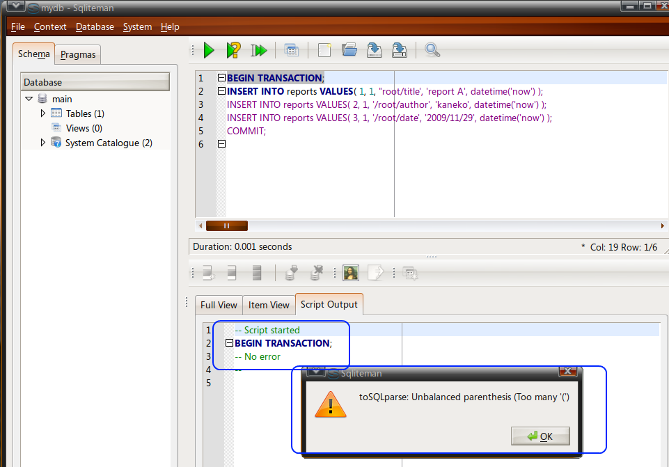Screen dimensions: 669x467
Task: Click the rightmost table icon in the results toolbar
Action: click(410, 273)
